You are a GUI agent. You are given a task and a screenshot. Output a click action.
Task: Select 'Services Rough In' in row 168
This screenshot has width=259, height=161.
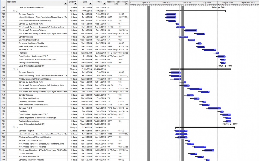26,72
